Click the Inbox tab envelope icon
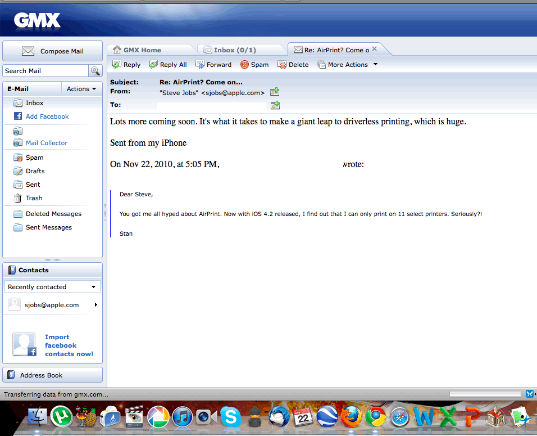 tap(208, 50)
